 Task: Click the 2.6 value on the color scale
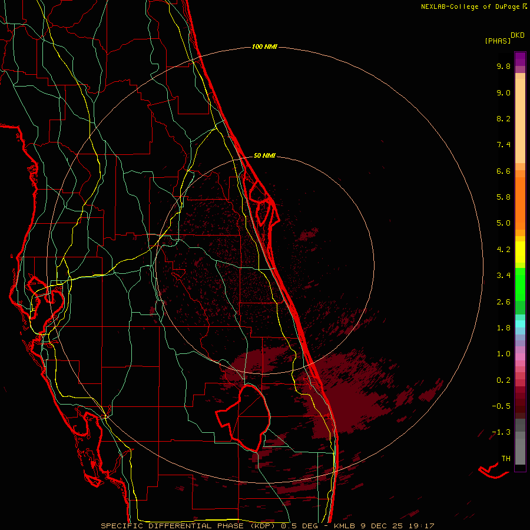point(503,302)
